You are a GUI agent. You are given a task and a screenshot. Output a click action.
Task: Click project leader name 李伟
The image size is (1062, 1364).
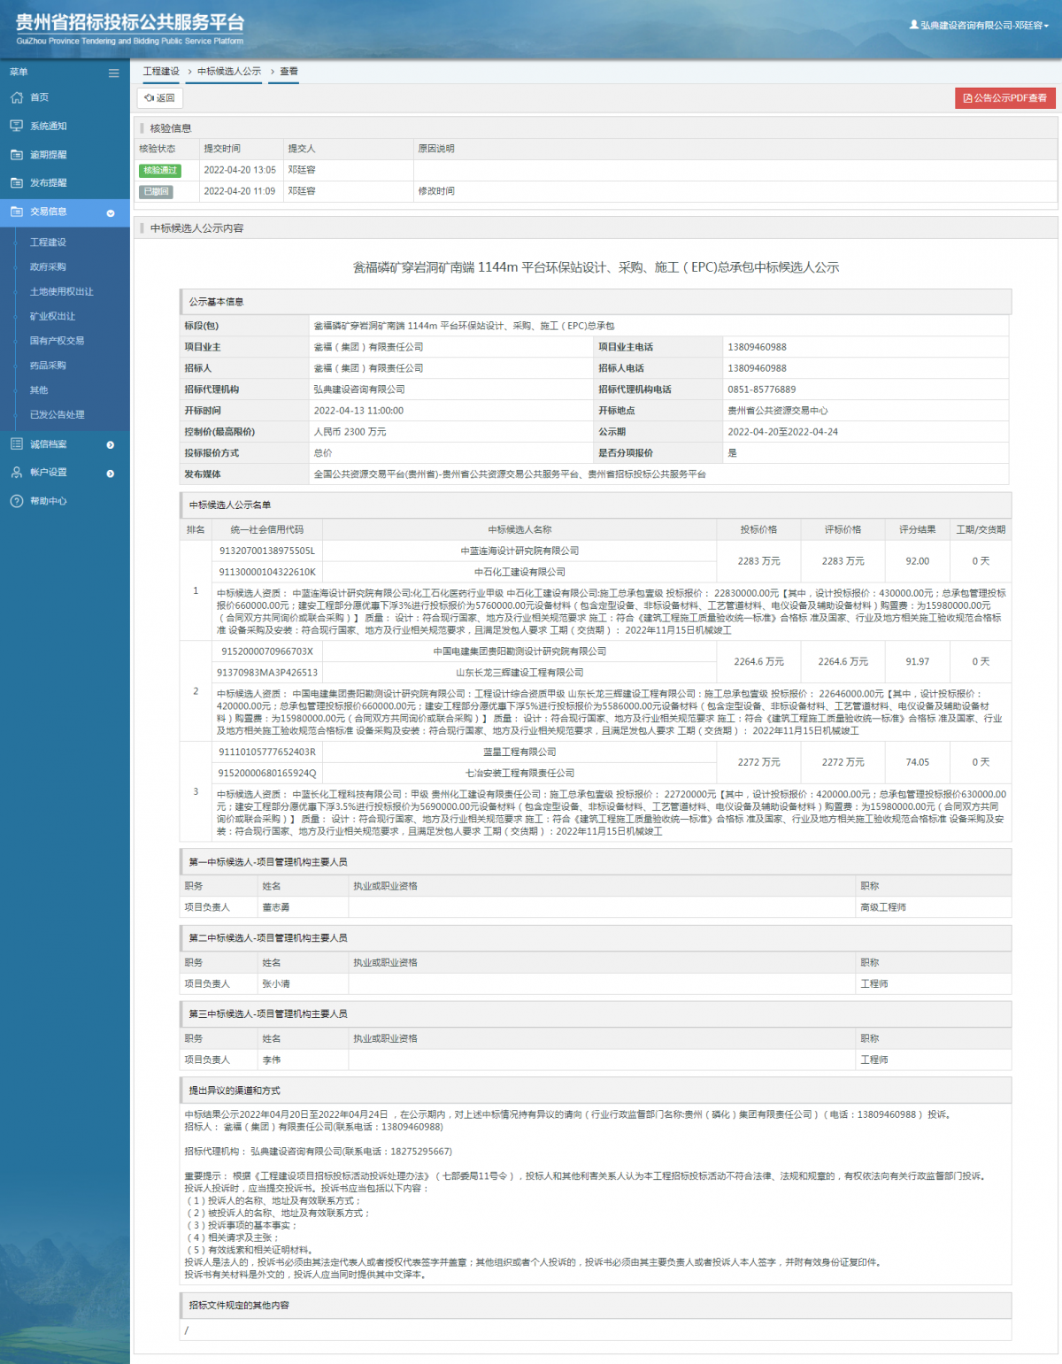(272, 1060)
